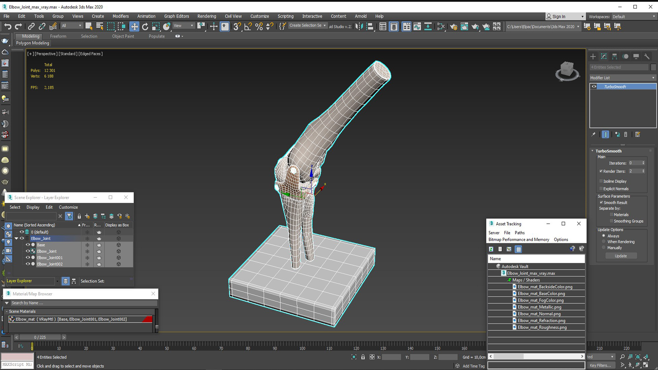Click the Undo arrow icon
Viewport: 658px width, 370px height.
[8, 26]
